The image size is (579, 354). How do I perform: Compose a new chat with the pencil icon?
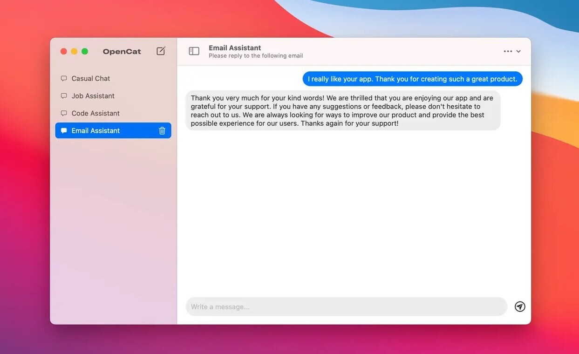pyautogui.click(x=160, y=51)
